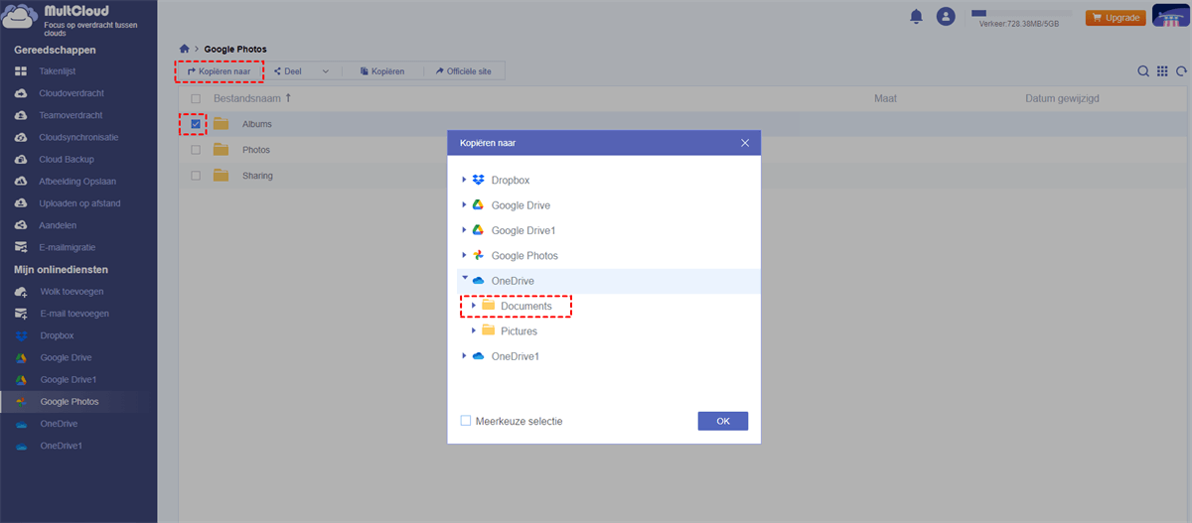Image resolution: width=1192 pixels, height=523 pixels.
Task: Click the Albums folder icon
Action: click(x=221, y=124)
